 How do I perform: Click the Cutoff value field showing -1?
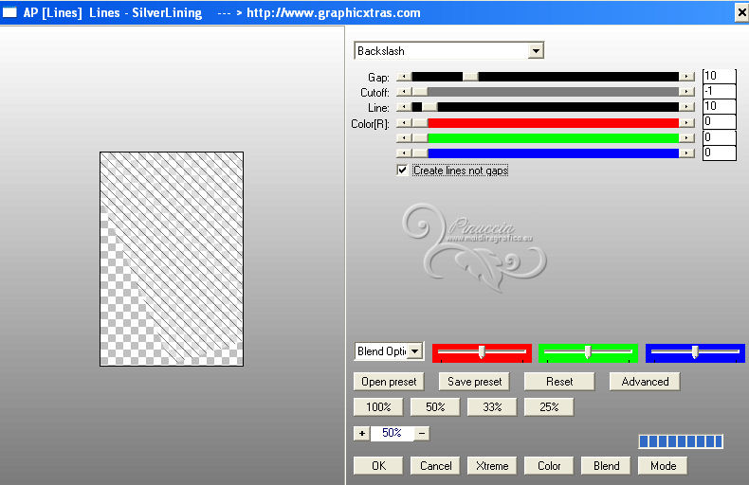point(720,91)
